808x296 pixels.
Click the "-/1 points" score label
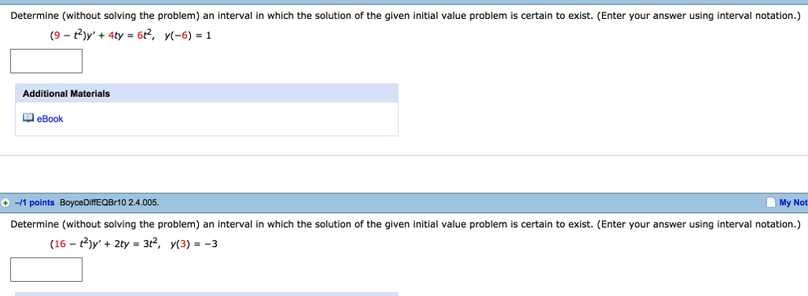tap(34, 203)
